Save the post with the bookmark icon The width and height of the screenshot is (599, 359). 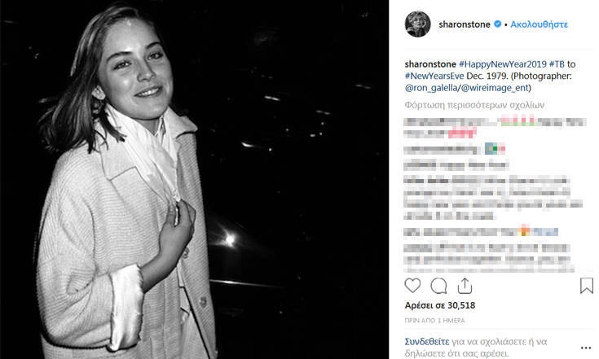pyautogui.click(x=587, y=286)
